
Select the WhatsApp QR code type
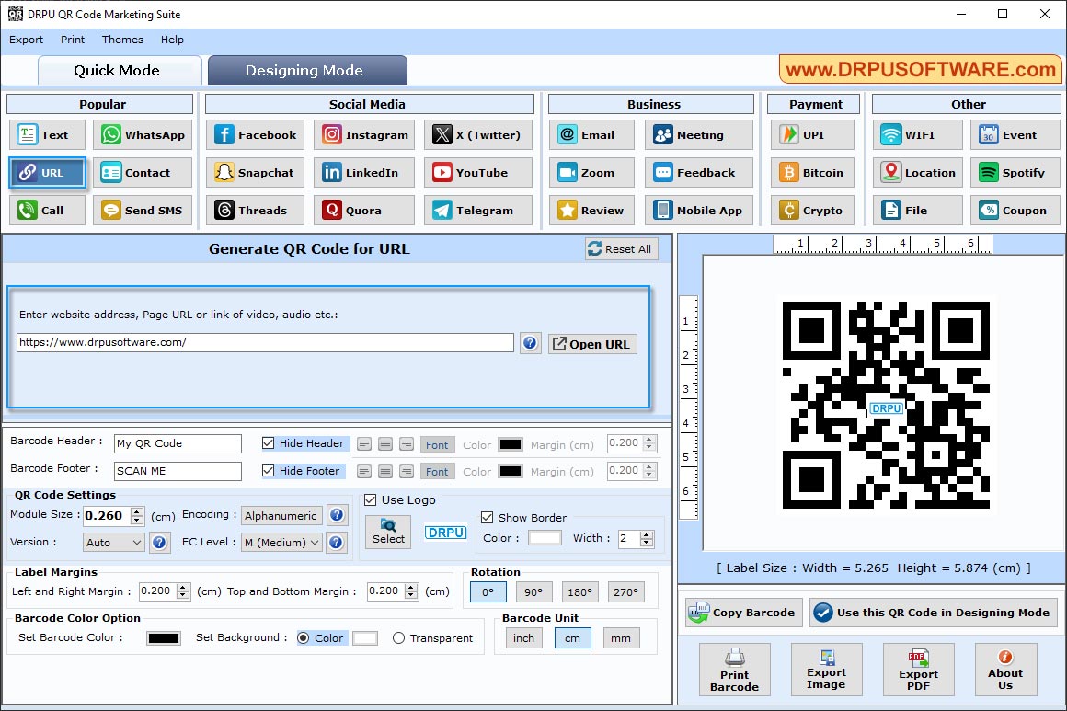142,134
